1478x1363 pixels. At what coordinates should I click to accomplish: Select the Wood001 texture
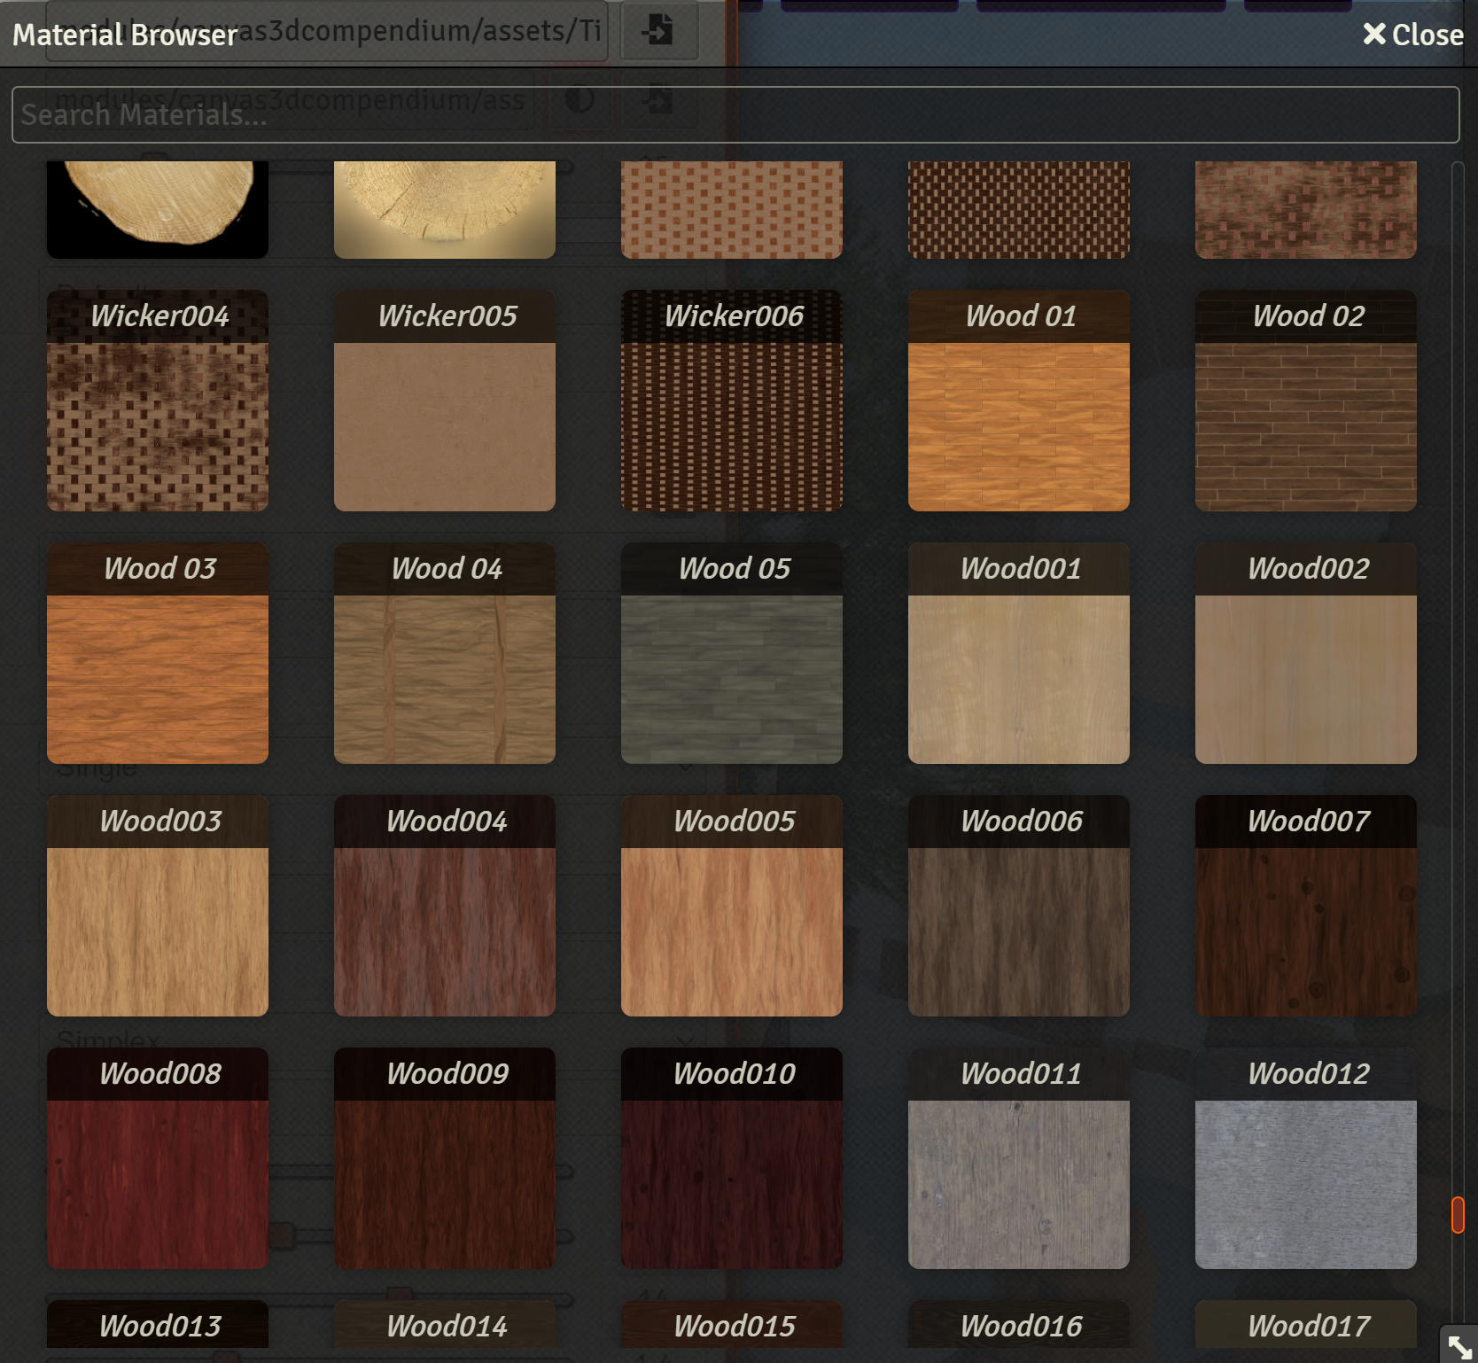(1019, 653)
